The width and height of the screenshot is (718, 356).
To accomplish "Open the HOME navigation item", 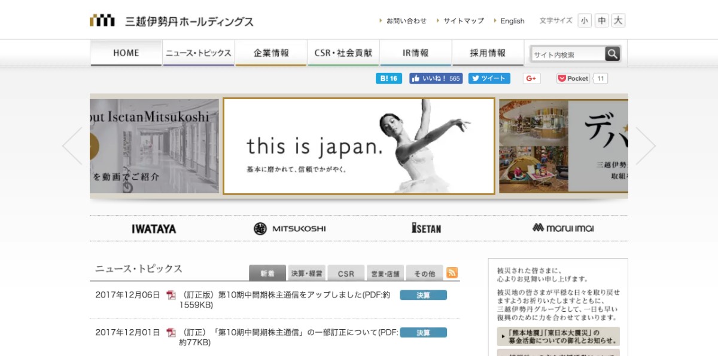I will 126,53.
